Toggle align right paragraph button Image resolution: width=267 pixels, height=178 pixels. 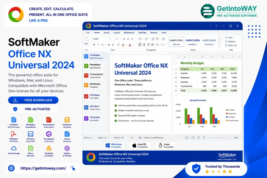148,45
